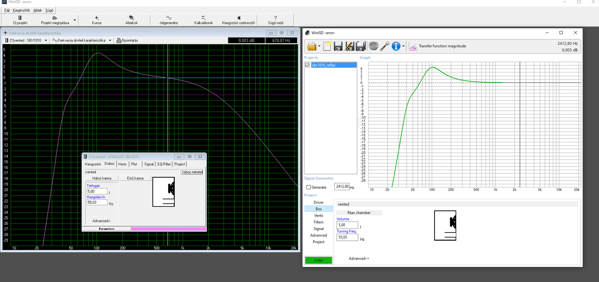Click the Tuning freq. input field
The width and height of the screenshot is (599, 282).
point(347,238)
